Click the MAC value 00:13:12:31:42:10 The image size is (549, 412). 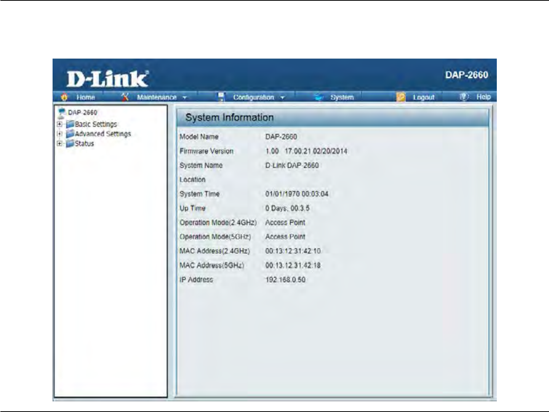(293, 251)
